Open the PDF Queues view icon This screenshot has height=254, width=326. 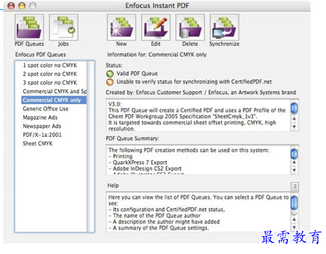tap(29, 27)
